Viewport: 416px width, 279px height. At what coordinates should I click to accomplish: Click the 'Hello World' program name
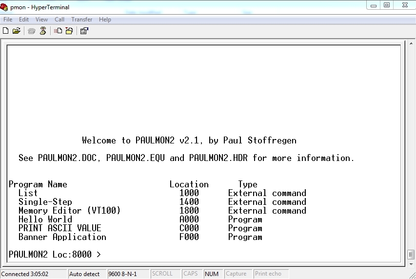45,219
